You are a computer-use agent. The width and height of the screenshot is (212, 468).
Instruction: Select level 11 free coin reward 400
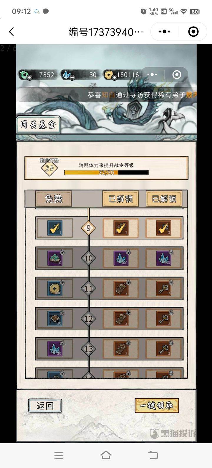(x=55, y=288)
